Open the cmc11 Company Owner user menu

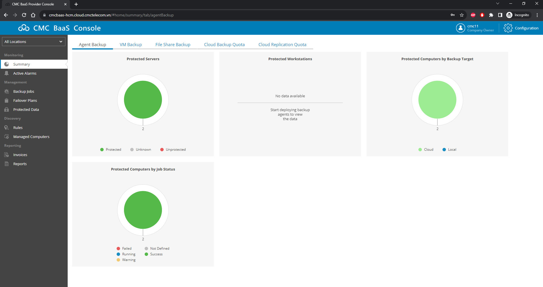475,28
